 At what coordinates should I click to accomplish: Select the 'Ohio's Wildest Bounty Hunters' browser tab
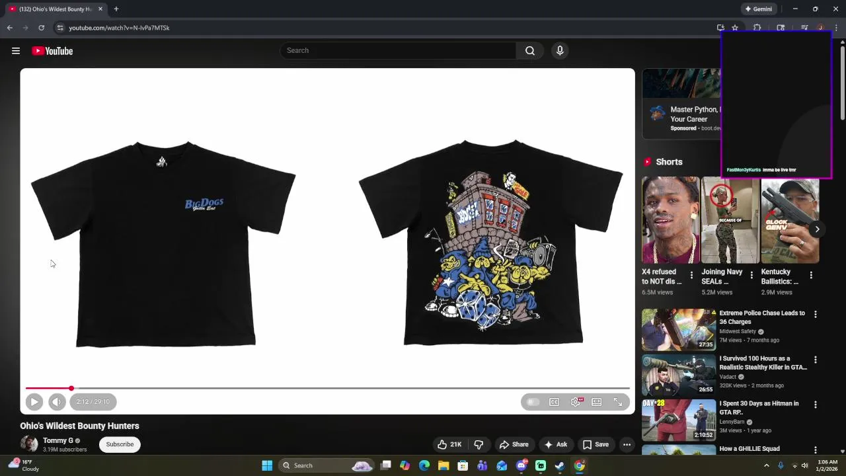pyautogui.click(x=55, y=9)
